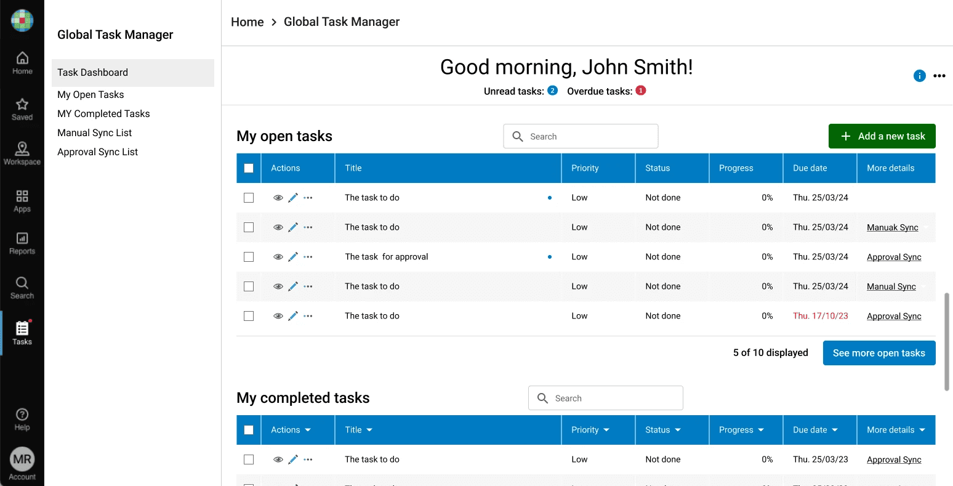Open Approval Sync link in the 17/10/23 row
The width and height of the screenshot is (953, 486).
point(894,316)
